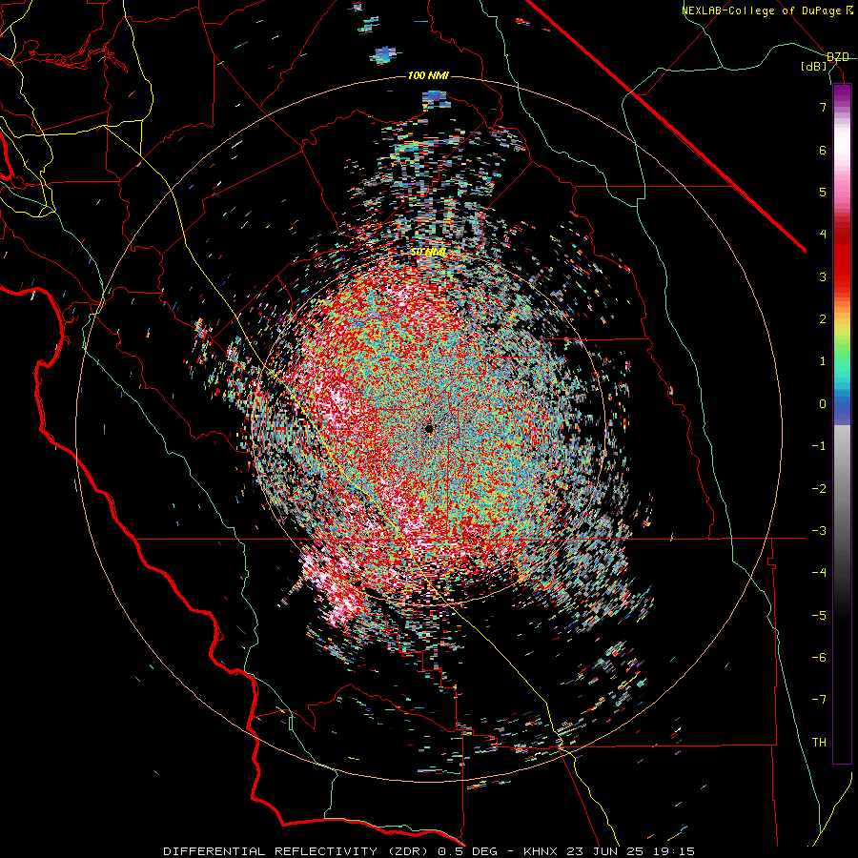Click the scale value -2
858x858 pixels.
[x=819, y=489]
